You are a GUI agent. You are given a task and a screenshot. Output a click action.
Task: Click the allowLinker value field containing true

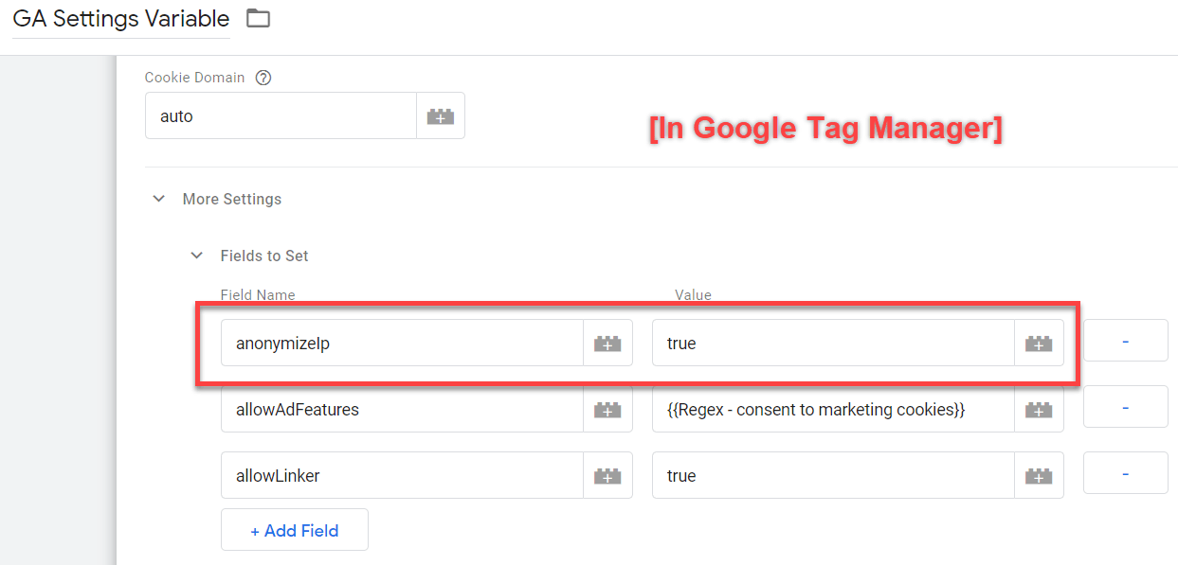click(833, 476)
